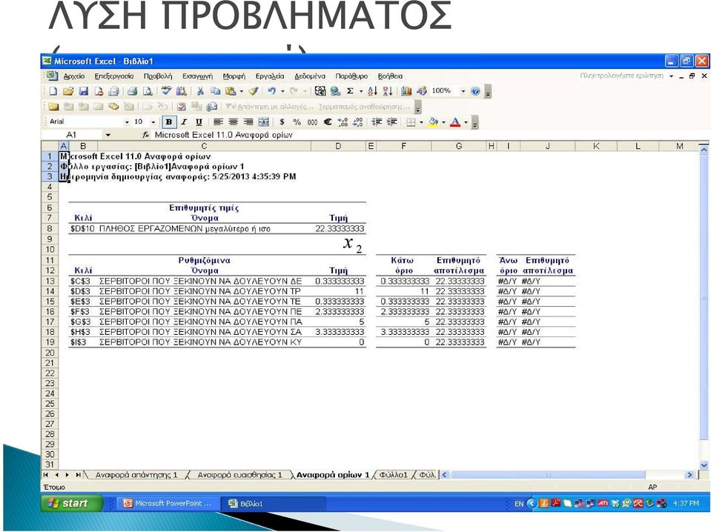Undo the last action
The image size is (711, 532).
[271, 91]
